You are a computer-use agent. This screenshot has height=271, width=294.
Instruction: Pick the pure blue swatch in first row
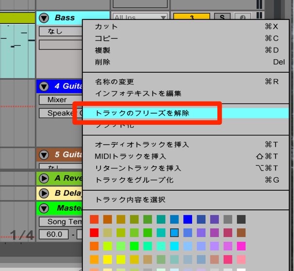[188, 220]
